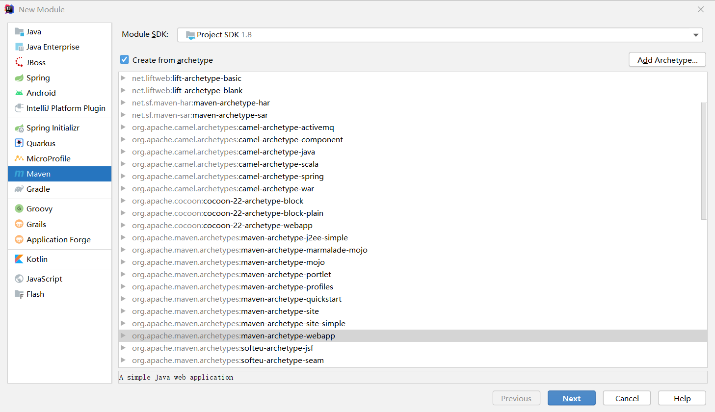Expand the camel-archetype-activemq node
The height and width of the screenshot is (412, 715).
pos(123,127)
